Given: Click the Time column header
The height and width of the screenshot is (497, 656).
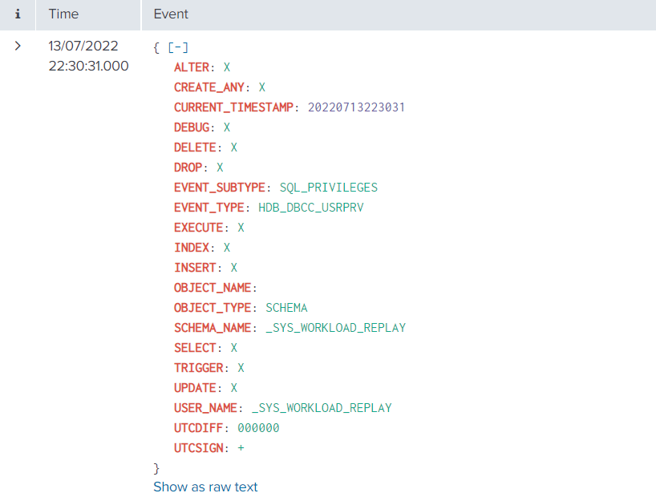Looking at the screenshot, I should point(63,14).
